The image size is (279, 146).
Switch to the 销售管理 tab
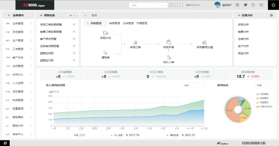coord(115,23)
